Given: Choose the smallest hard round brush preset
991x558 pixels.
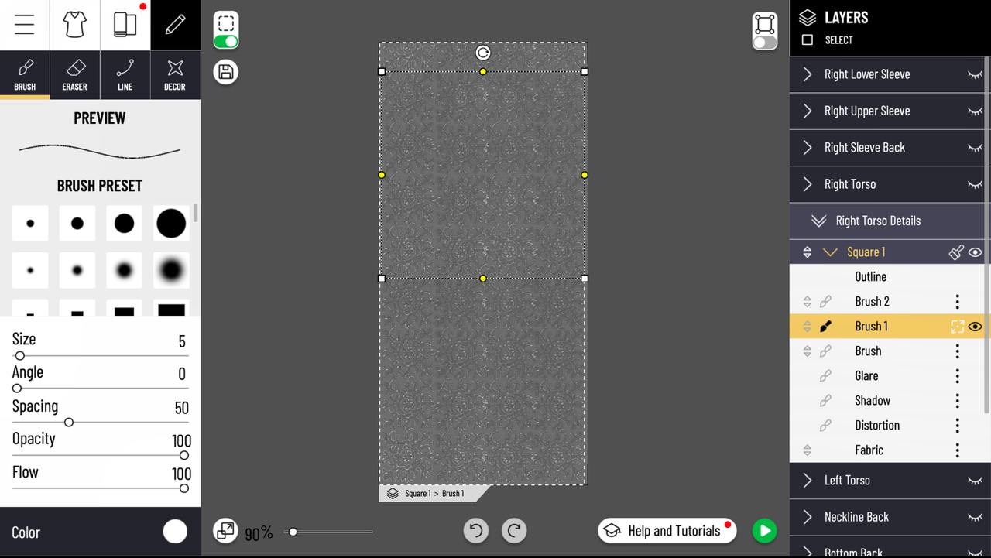Looking at the screenshot, I should (30, 224).
